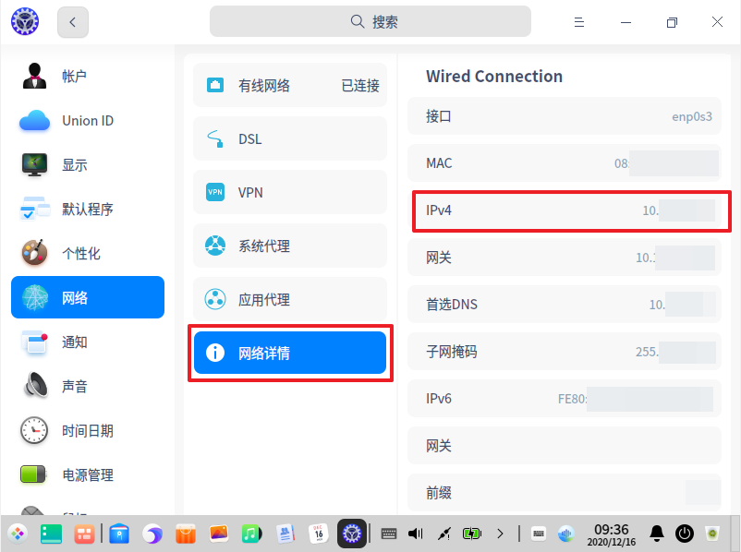
Task: Select the connected Wired Network entry
Action: click(x=289, y=85)
